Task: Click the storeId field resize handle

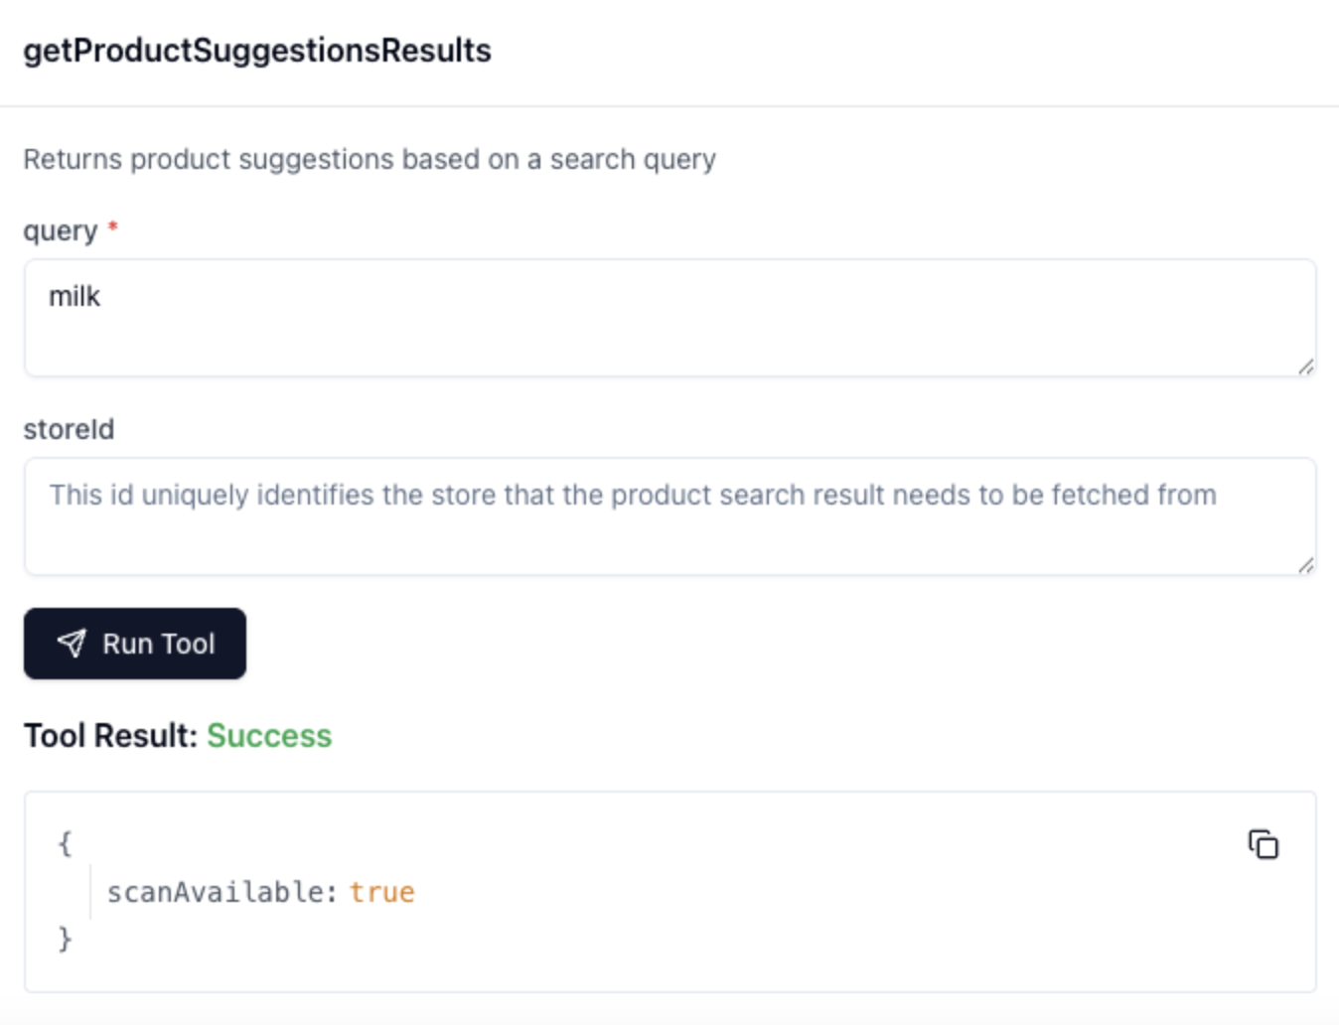Action: pos(1305,565)
